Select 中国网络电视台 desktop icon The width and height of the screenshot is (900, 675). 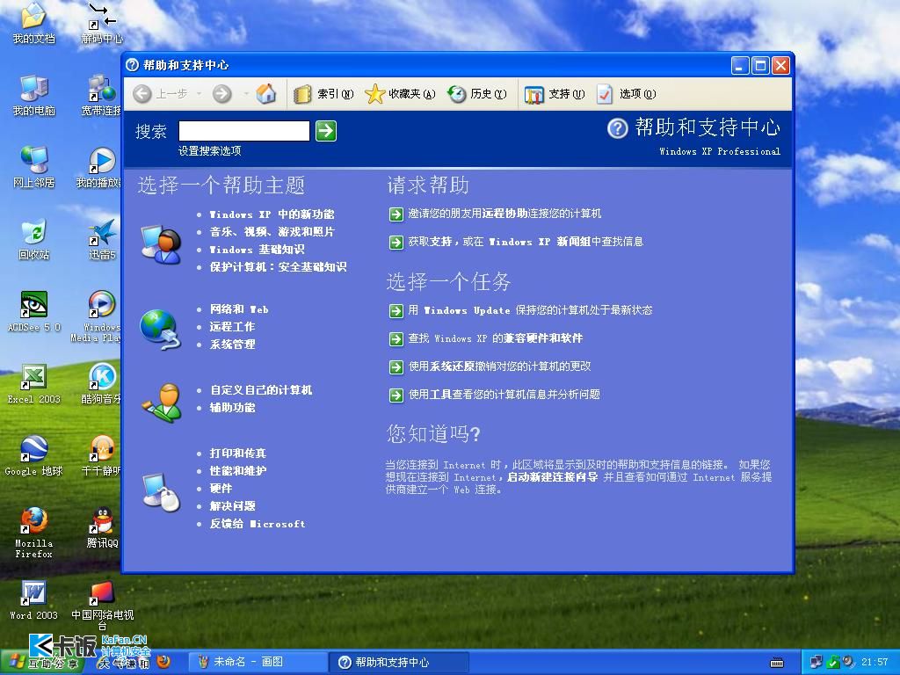coord(102,606)
